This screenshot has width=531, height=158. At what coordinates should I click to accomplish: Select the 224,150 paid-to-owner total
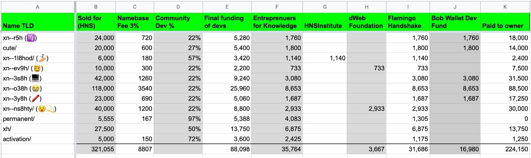click(505, 149)
